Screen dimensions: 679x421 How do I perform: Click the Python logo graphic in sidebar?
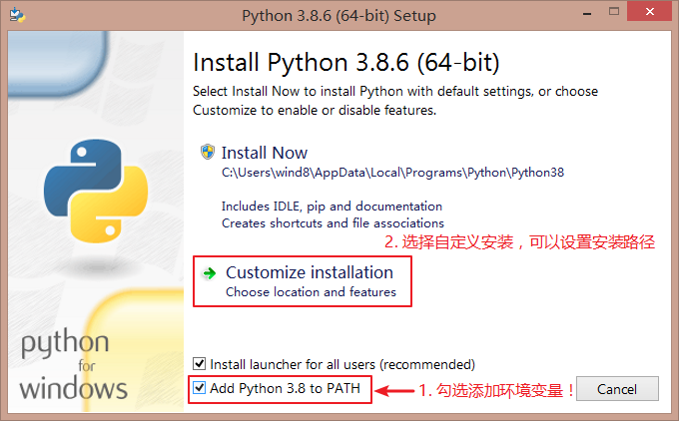[x=96, y=191]
